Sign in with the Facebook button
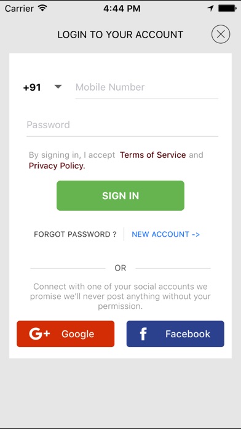Image resolution: width=241 pixels, height=429 pixels. (x=175, y=334)
